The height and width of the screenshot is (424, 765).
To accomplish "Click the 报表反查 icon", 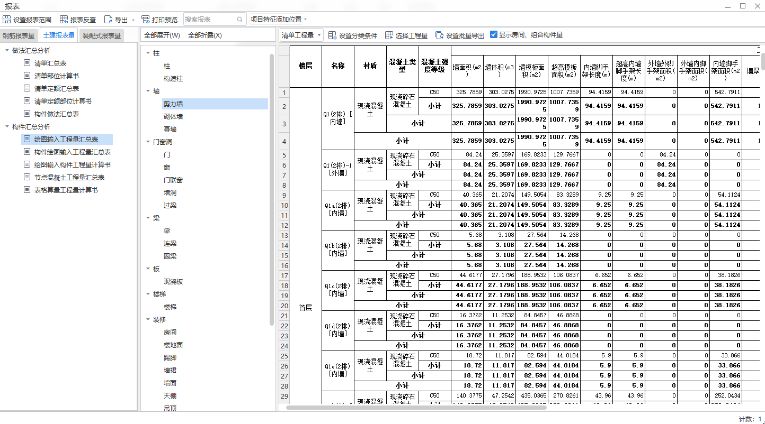I will coord(64,20).
